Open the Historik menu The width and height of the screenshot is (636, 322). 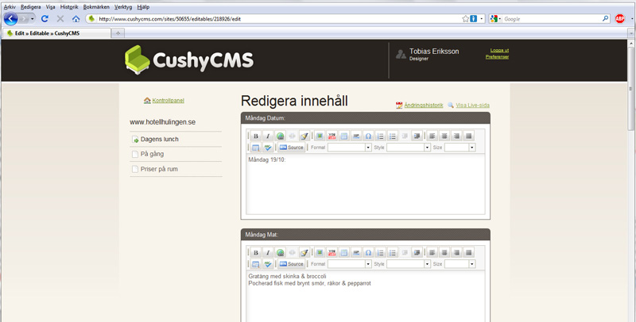click(69, 7)
